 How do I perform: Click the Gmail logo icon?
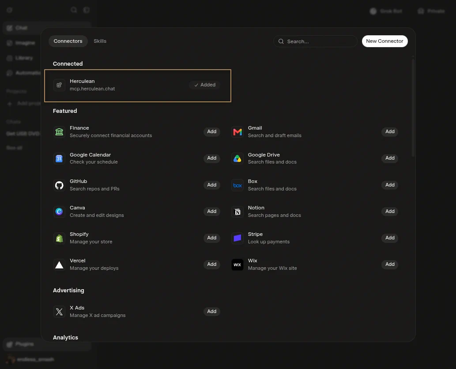pyautogui.click(x=237, y=132)
